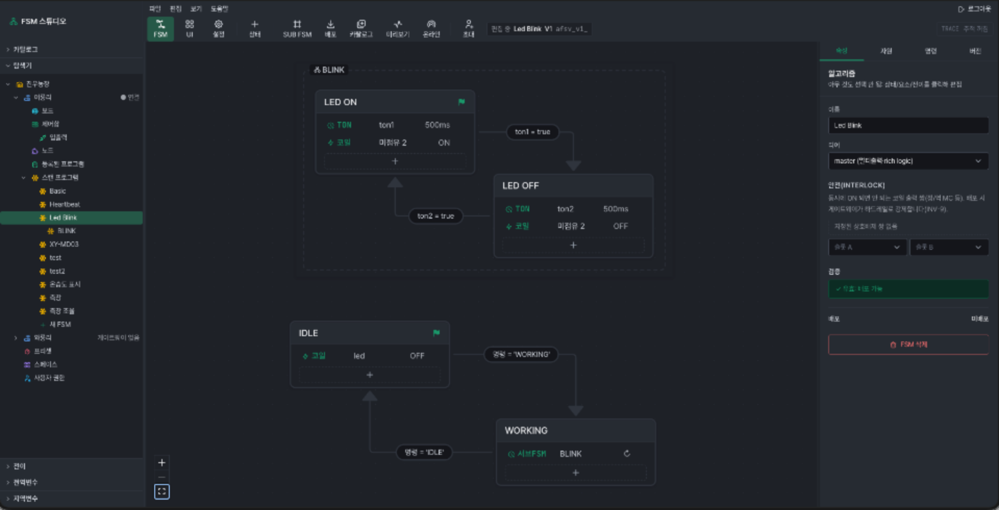The width and height of the screenshot is (999, 510).
Task: Open the catalog toolbar icon
Action: pos(361,29)
